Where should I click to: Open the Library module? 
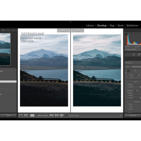(90, 26)
